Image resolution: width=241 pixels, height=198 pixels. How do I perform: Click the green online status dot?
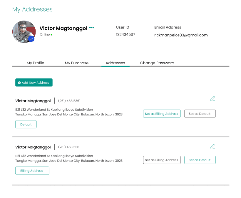[x=51, y=35]
